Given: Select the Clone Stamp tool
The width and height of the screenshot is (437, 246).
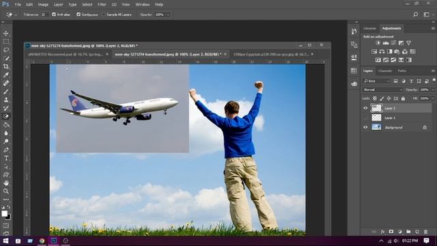Looking at the screenshot, I should point(6,100).
